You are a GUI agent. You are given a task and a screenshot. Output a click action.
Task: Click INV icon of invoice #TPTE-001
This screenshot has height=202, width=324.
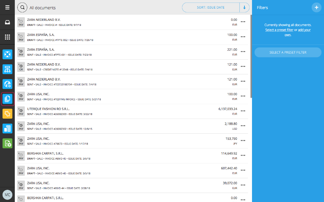point(21,52)
